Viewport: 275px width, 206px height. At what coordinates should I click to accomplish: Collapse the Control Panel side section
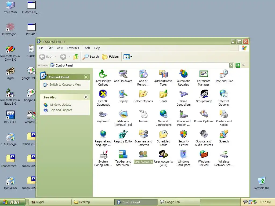[86, 77]
